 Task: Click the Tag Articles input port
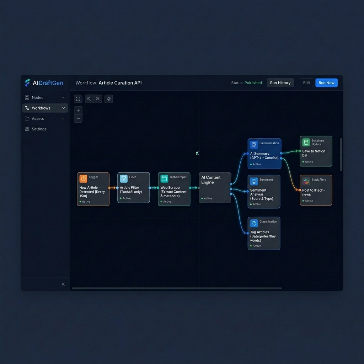coord(248,233)
